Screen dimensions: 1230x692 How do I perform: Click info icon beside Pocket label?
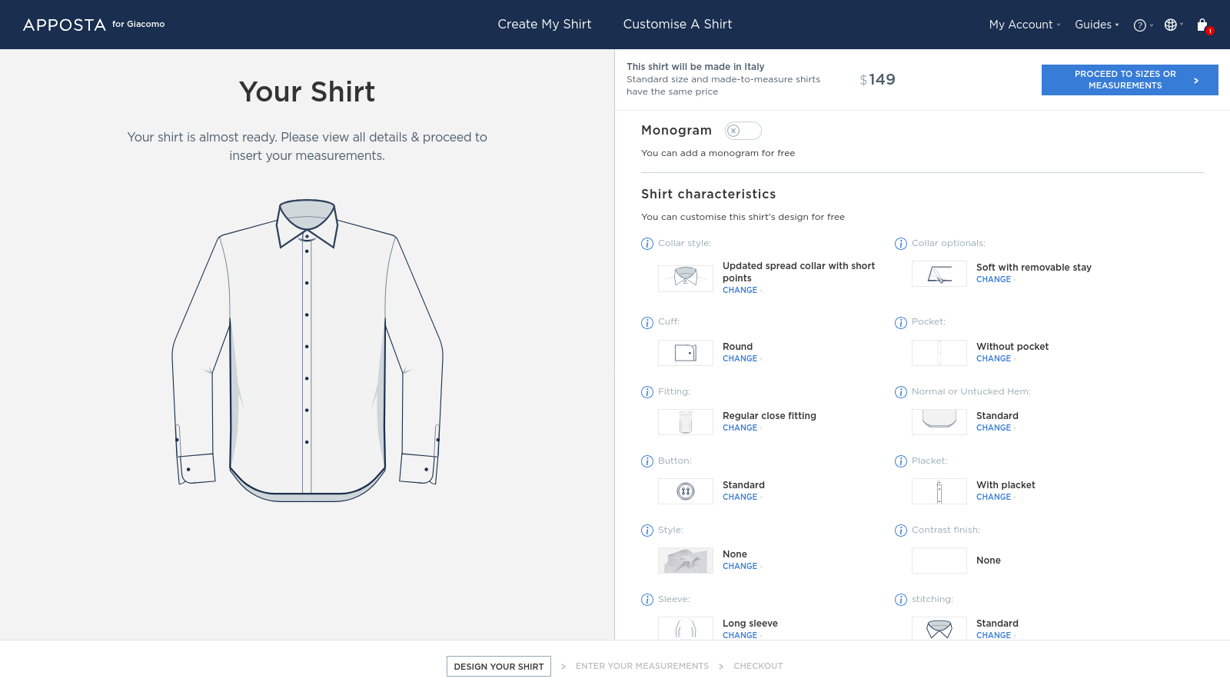[901, 323]
